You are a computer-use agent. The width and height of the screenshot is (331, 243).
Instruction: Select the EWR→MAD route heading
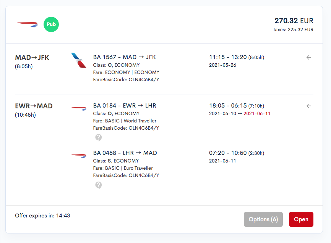coord(34,106)
